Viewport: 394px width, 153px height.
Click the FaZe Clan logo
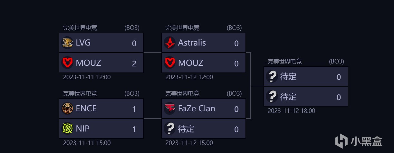coord(170,108)
